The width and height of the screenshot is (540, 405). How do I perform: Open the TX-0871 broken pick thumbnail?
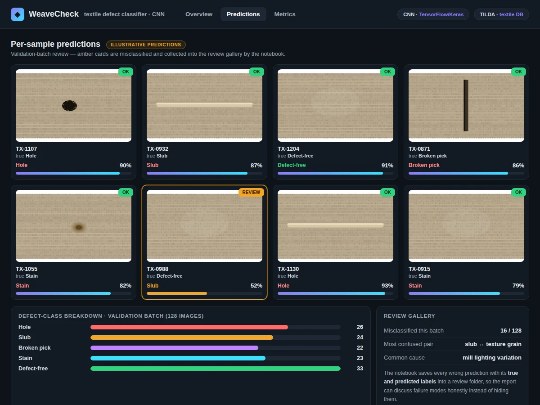[x=466, y=105]
